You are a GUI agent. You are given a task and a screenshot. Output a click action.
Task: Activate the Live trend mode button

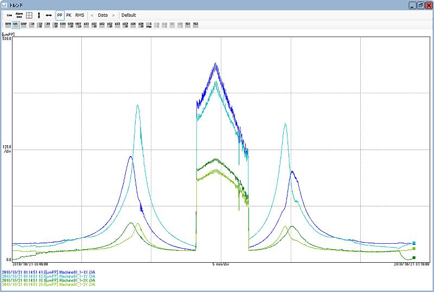coord(9,15)
